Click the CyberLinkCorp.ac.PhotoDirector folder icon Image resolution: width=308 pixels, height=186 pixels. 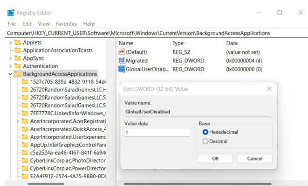[x=25, y=160]
